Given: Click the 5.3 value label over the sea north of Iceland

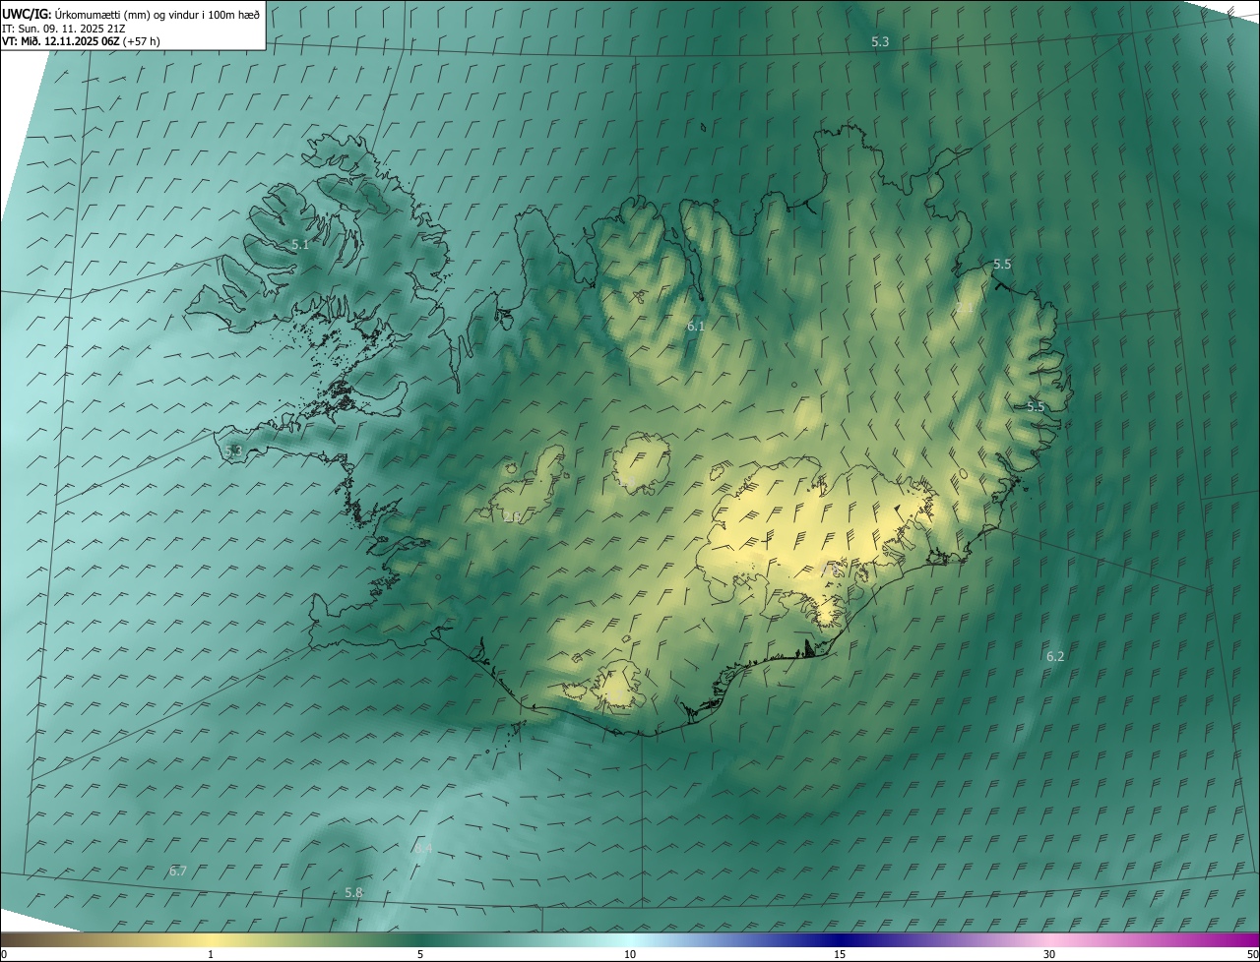Looking at the screenshot, I should 880,41.
